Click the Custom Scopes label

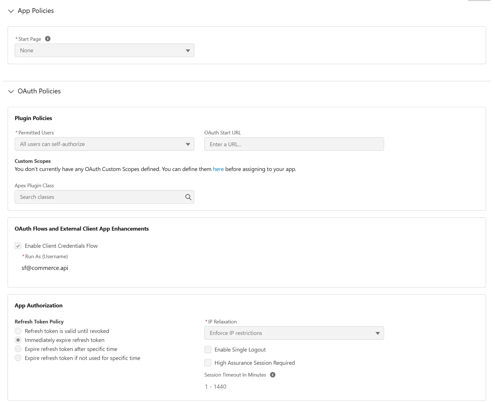click(33, 161)
